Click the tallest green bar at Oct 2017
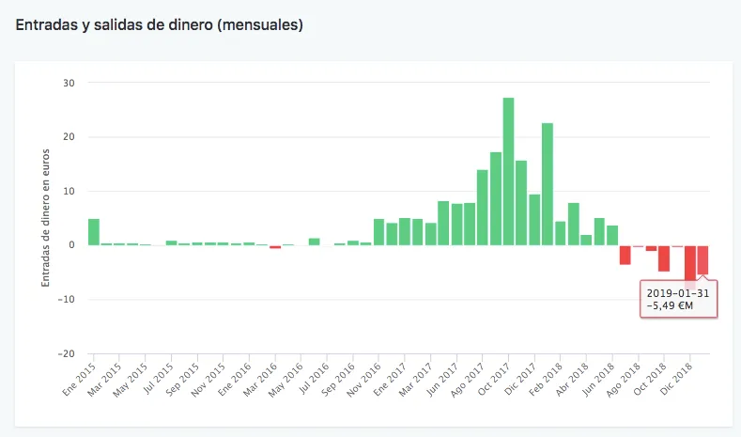The image size is (741, 437). (x=508, y=171)
